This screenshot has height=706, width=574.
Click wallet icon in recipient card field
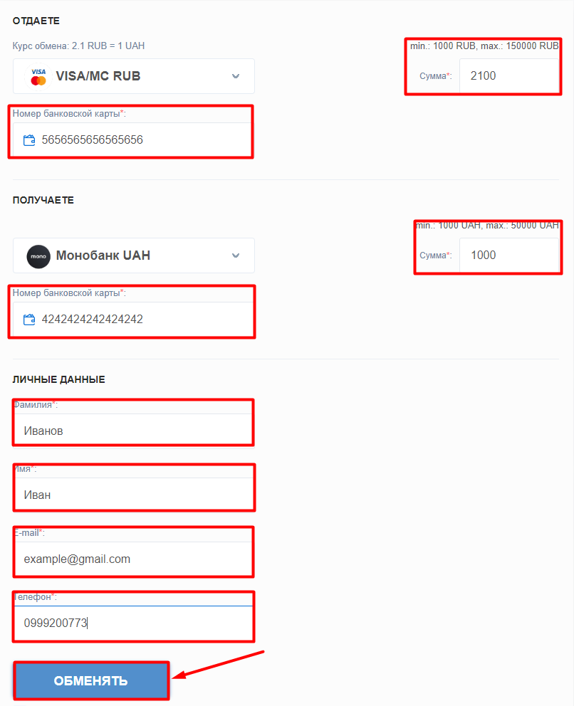(x=29, y=320)
